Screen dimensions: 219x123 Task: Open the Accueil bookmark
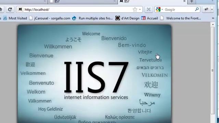[x=150, y=18]
